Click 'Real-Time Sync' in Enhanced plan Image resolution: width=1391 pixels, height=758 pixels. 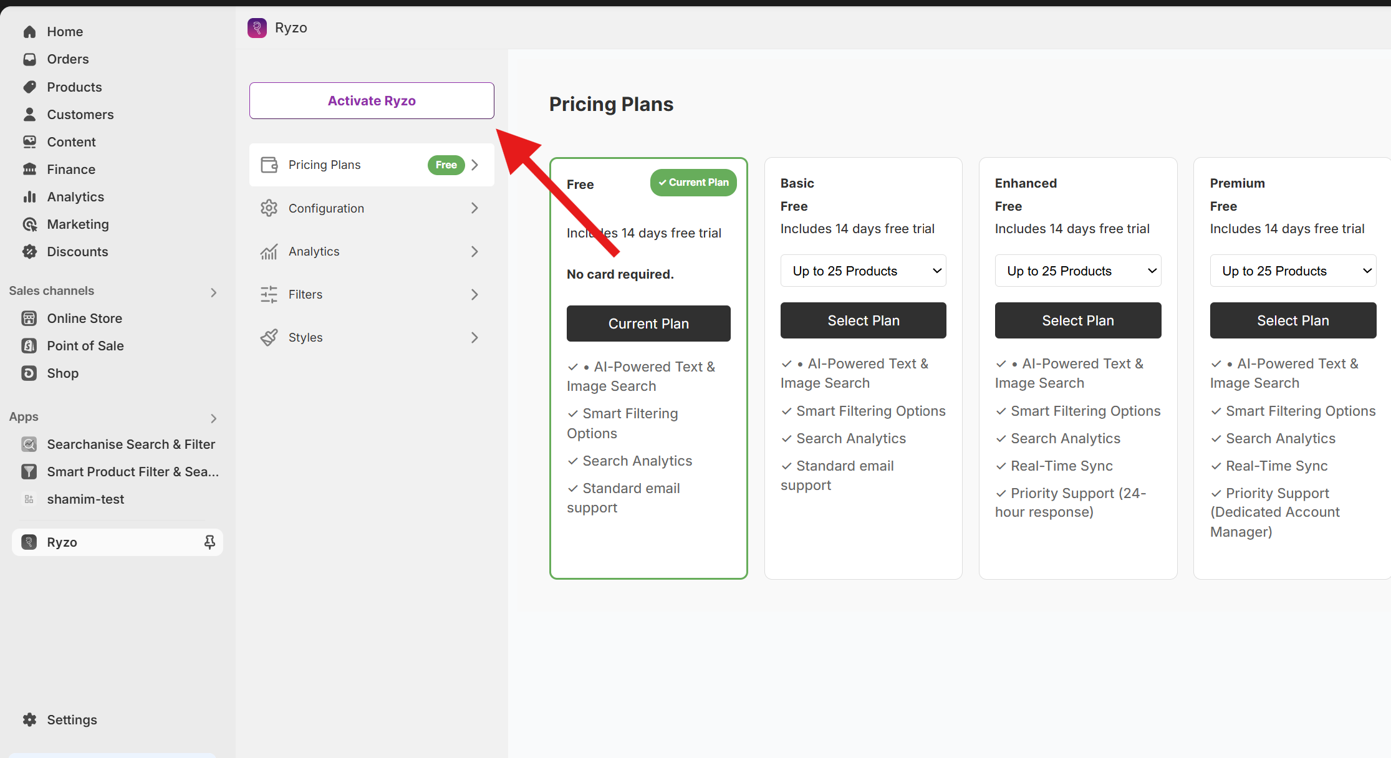[1061, 466]
